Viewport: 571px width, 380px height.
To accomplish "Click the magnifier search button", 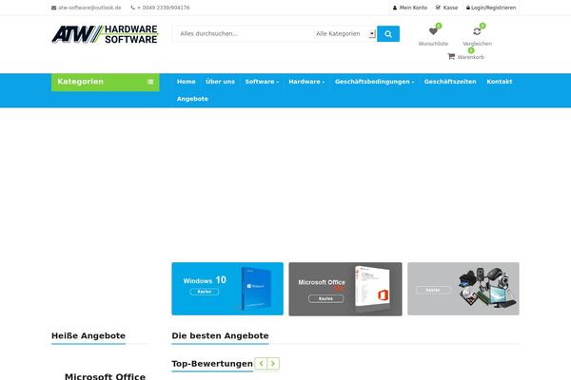I will click(x=388, y=34).
